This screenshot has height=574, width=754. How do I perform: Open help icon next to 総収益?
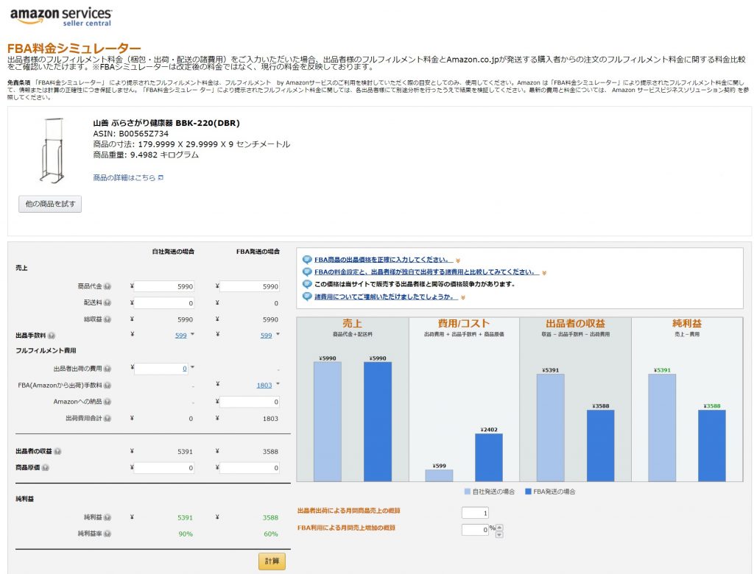(108, 319)
